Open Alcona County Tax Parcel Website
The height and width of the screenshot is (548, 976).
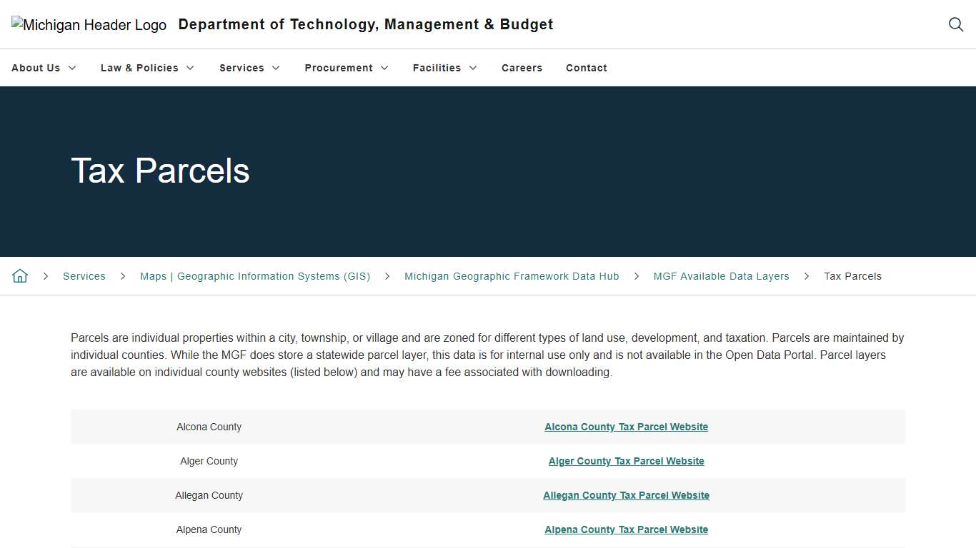(626, 427)
